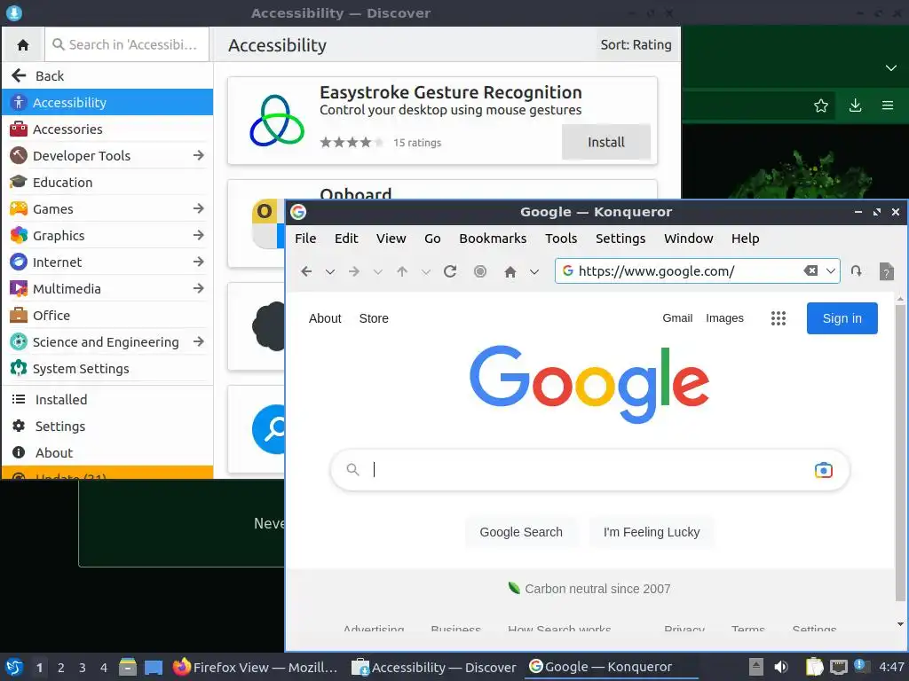Open Google Store link
This screenshot has height=681, width=909.
[x=374, y=318]
